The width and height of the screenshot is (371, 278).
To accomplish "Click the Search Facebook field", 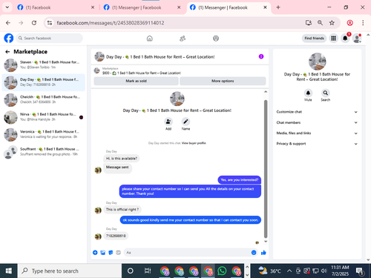I will coord(50,39).
